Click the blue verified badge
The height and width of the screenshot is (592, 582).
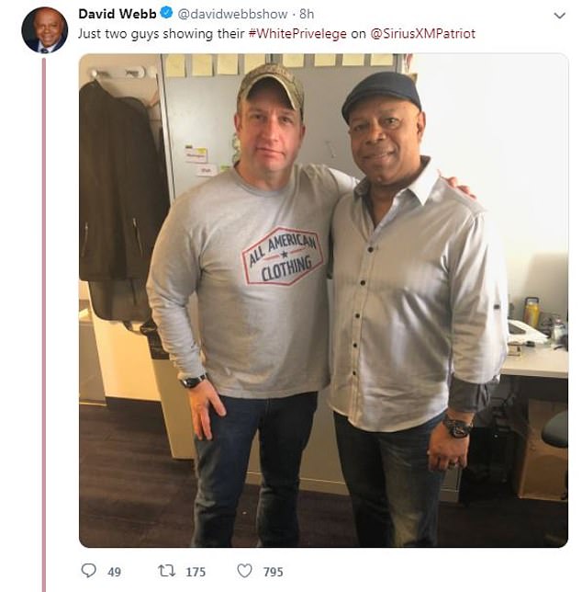pyautogui.click(x=166, y=13)
